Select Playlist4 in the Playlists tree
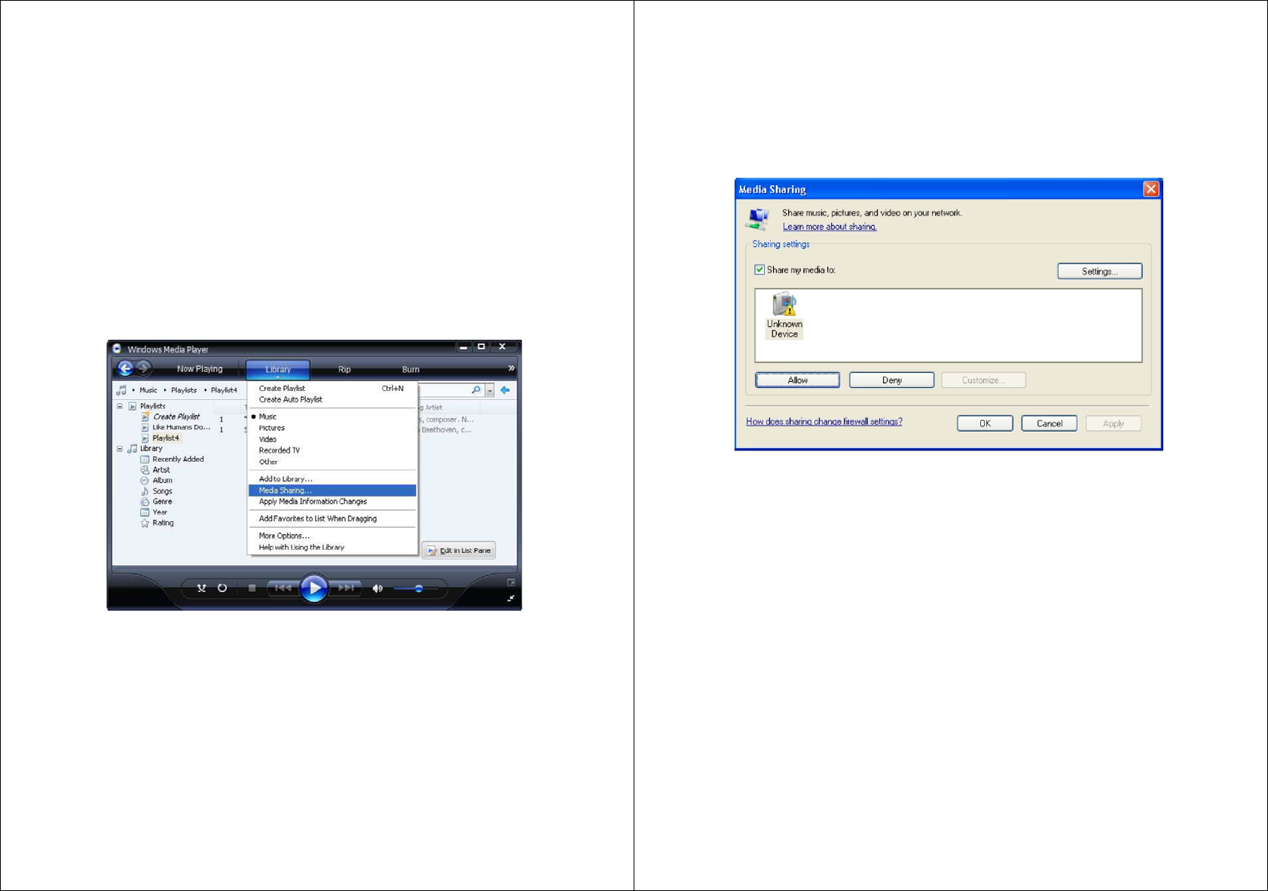This screenshot has height=891, width=1268. tap(166, 438)
